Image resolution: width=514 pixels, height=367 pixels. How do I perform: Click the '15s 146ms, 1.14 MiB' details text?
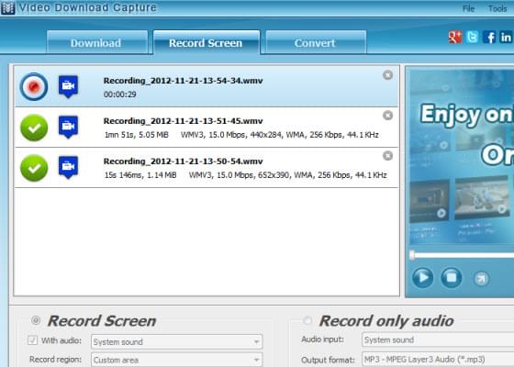[140, 175]
